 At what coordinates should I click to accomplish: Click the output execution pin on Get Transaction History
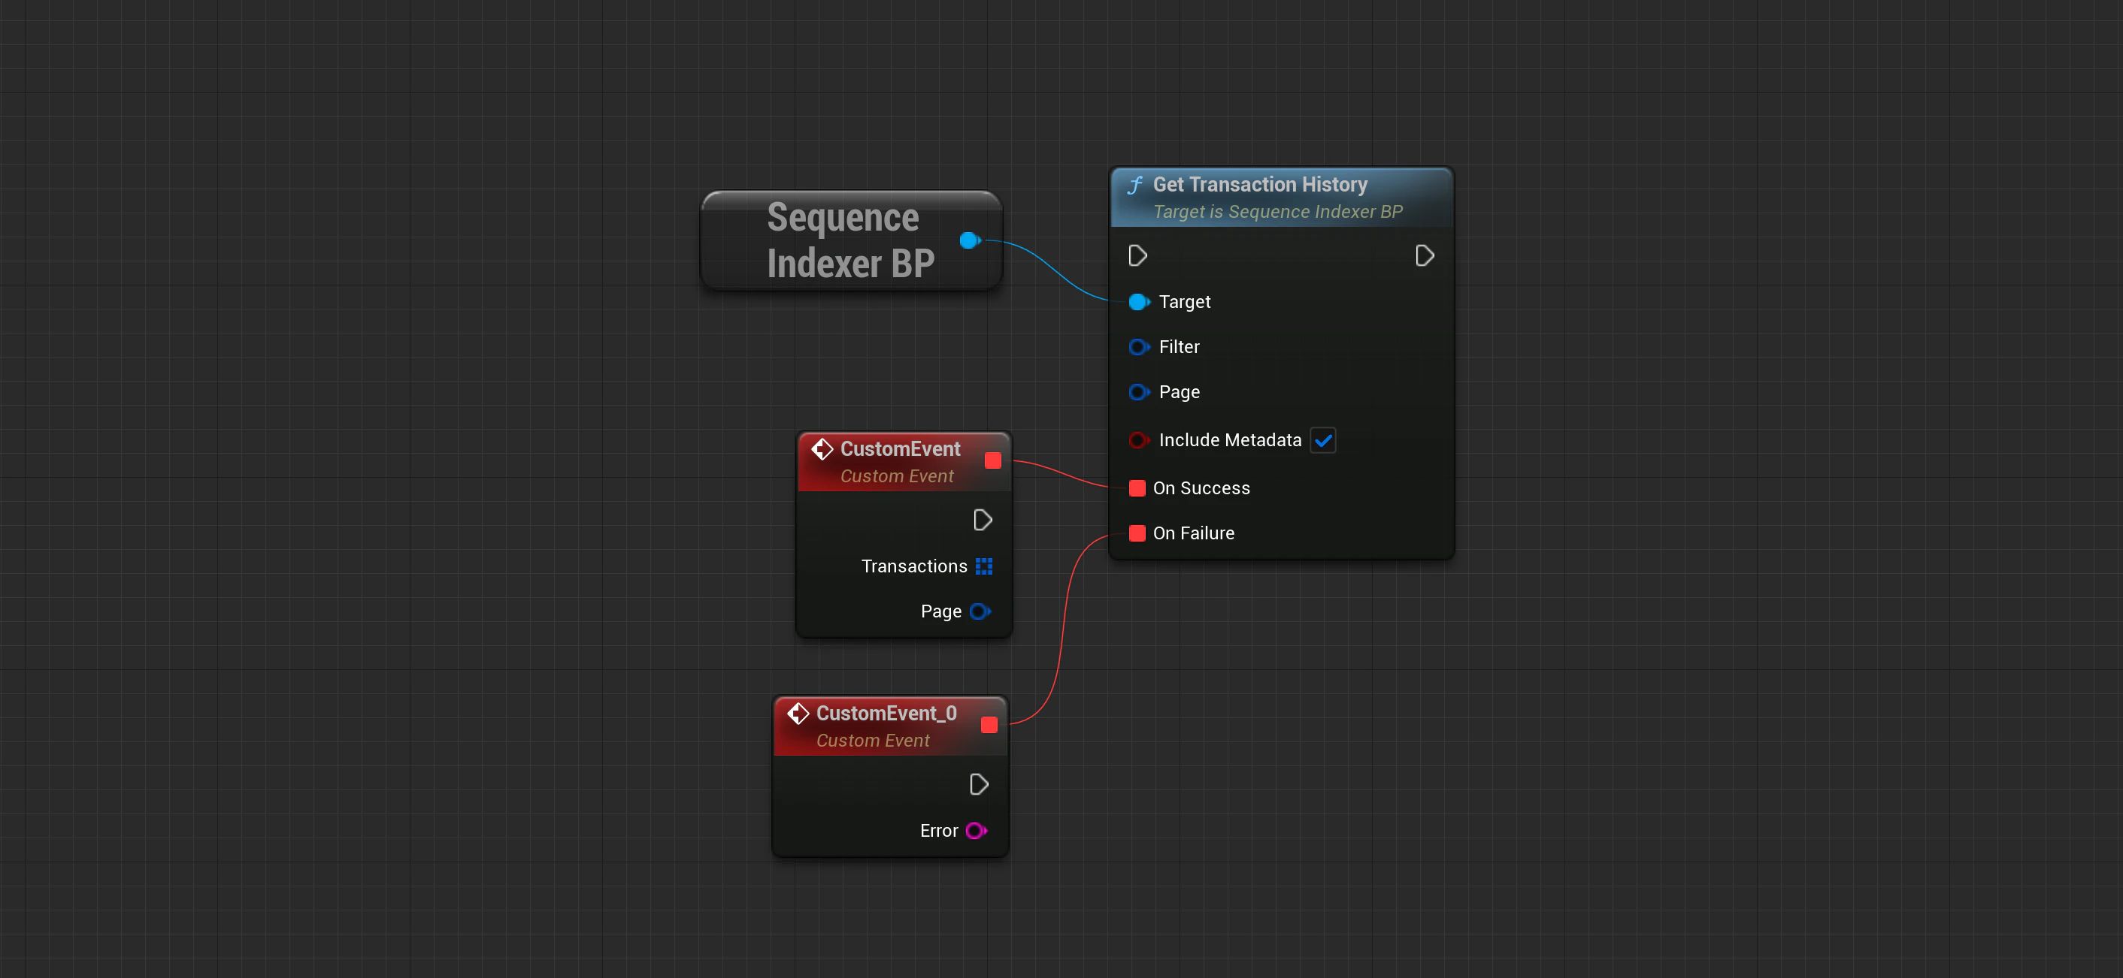pos(1424,256)
